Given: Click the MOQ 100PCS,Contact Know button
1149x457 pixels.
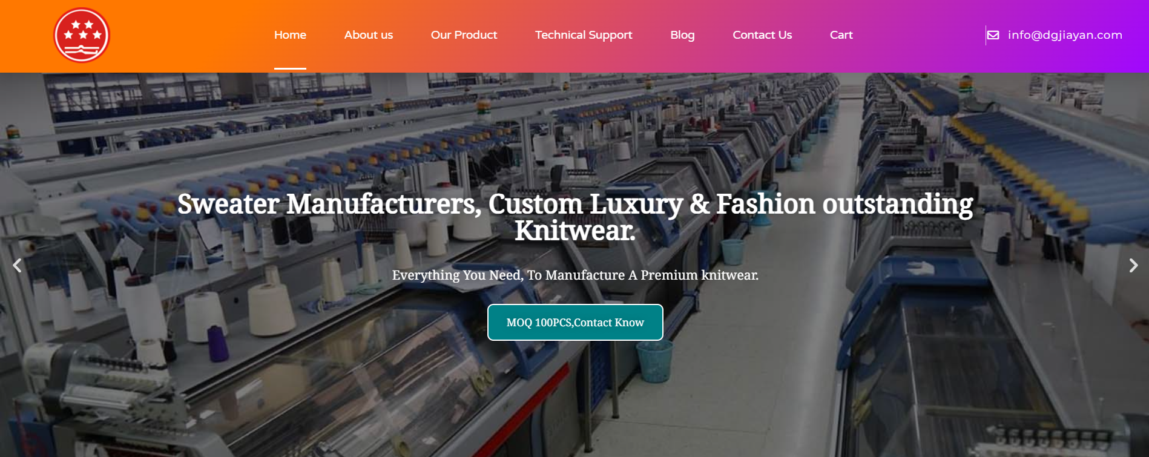Looking at the screenshot, I should click(x=575, y=322).
